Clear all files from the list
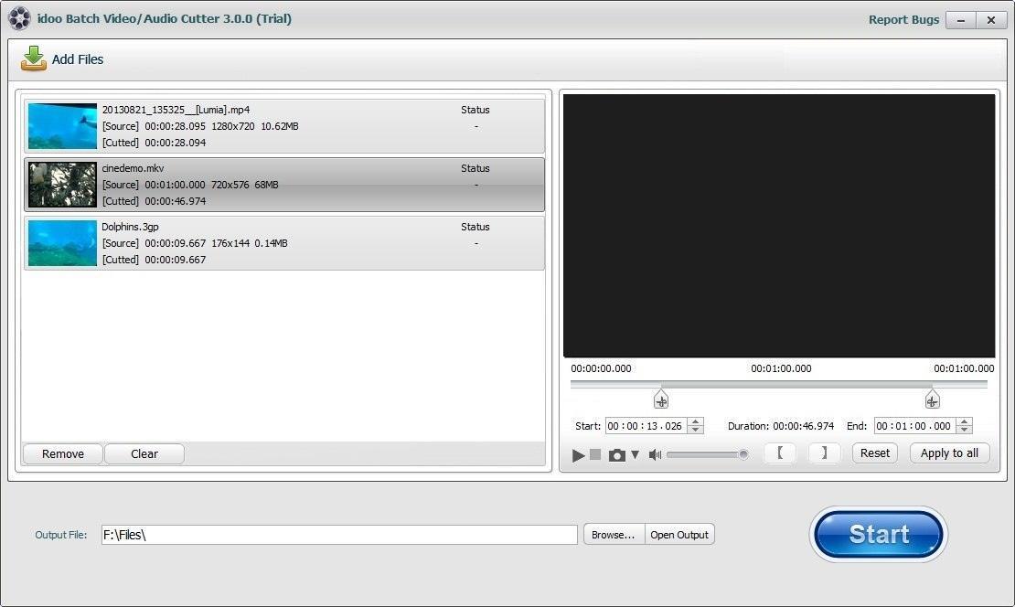The image size is (1015, 607). pos(144,453)
